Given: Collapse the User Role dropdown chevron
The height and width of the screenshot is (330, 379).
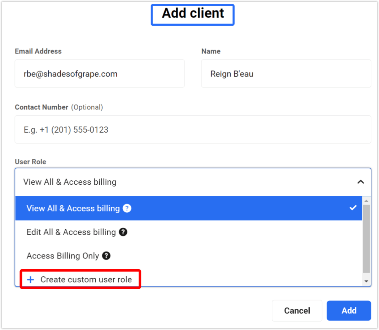Looking at the screenshot, I should (361, 182).
